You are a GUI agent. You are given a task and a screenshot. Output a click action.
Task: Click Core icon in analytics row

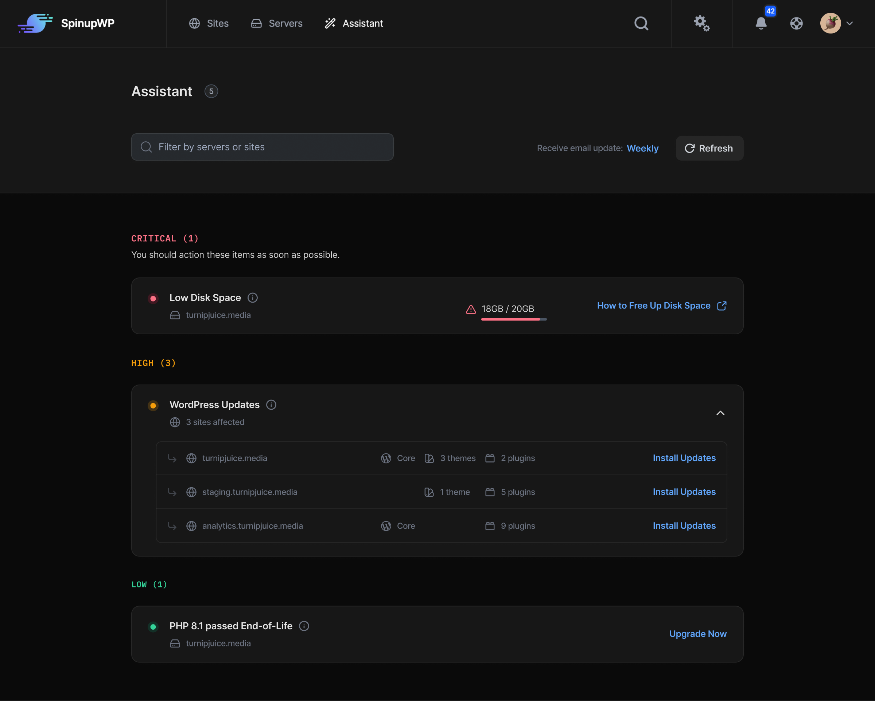tap(386, 526)
